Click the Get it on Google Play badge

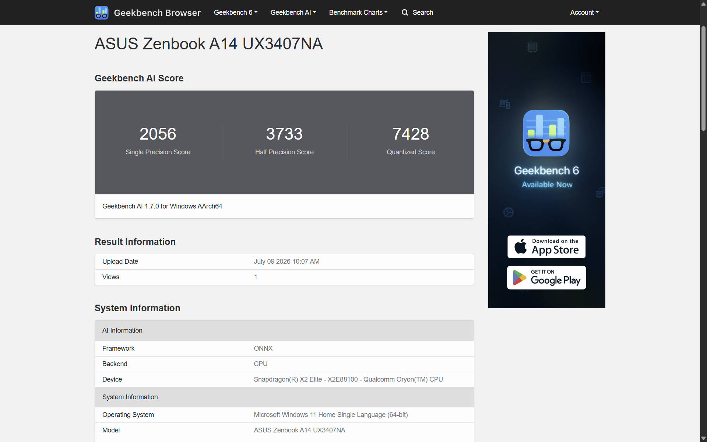click(546, 278)
